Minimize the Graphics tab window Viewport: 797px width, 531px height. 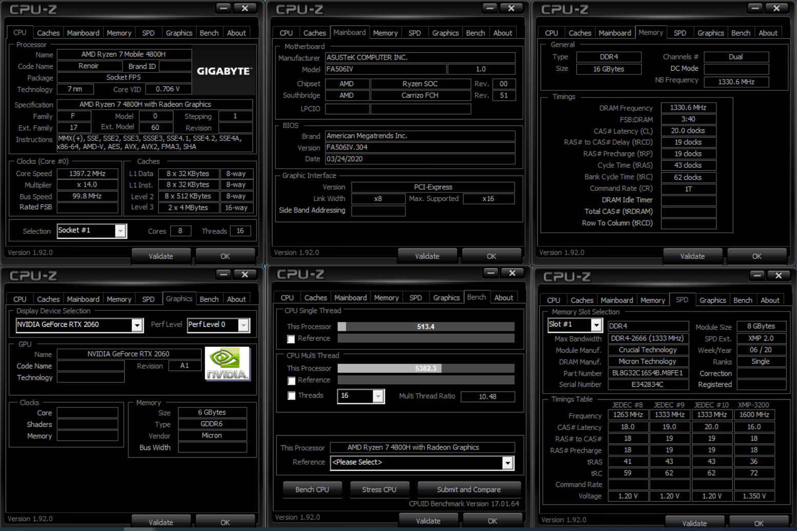223,274
